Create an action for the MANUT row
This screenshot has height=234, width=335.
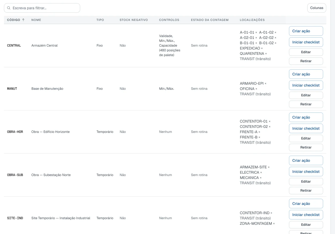point(306,74)
